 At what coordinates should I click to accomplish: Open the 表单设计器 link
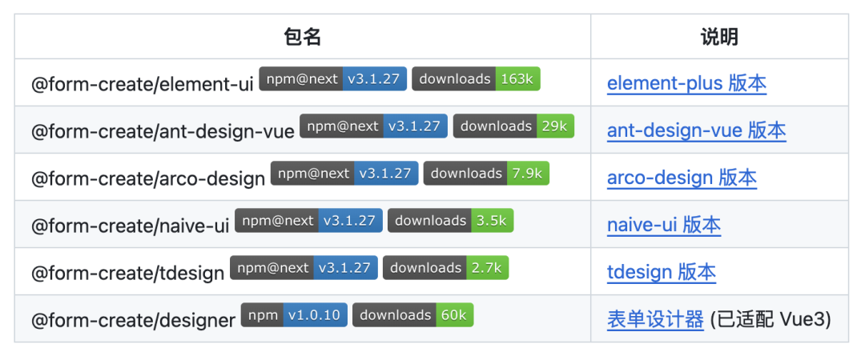[x=655, y=319]
